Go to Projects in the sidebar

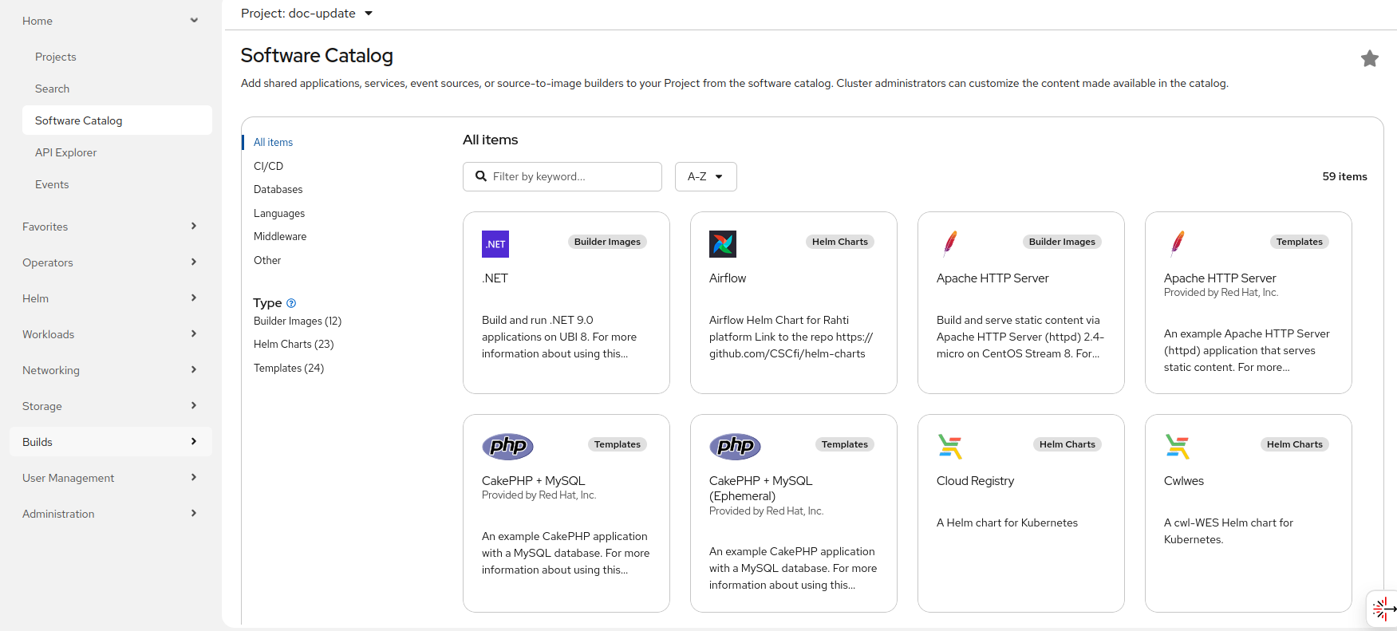coord(55,57)
